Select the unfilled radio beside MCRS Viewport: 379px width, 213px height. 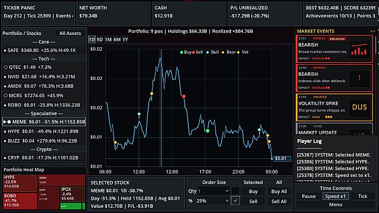6,95
